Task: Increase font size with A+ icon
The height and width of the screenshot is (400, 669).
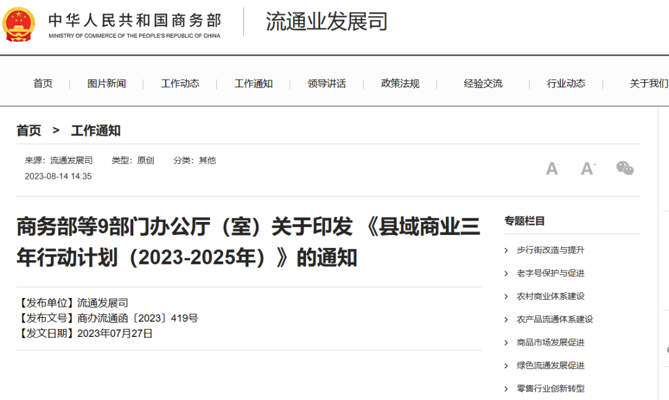Action: pos(589,169)
